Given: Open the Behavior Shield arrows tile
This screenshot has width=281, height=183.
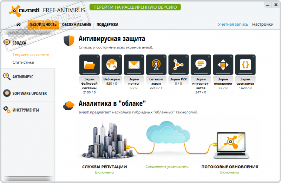Looking at the screenshot, I should click(223, 65).
